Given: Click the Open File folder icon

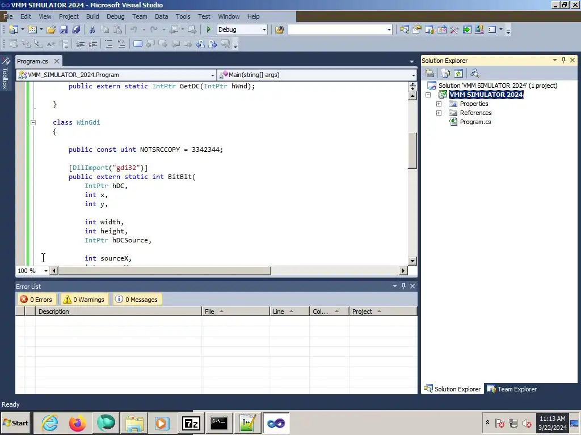Looking at the screenshot, I should pos(51,29).
